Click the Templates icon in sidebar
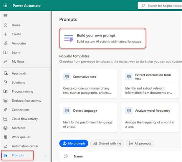 5,43
